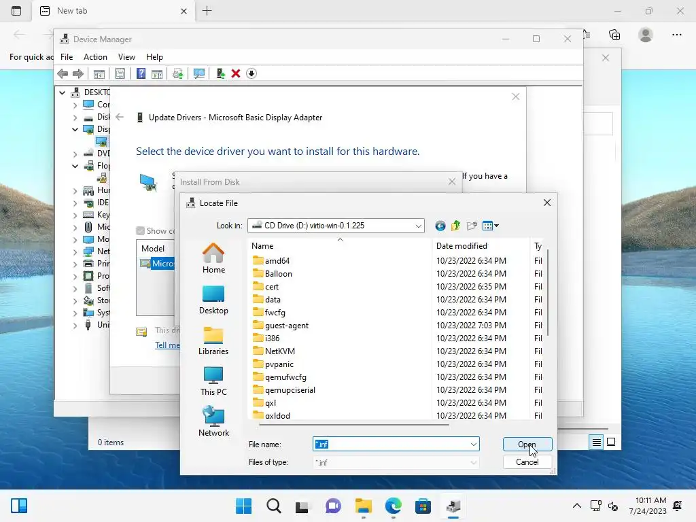Click the horizontal scrollbar in file list
696x522 pixels.
(353, 425)
